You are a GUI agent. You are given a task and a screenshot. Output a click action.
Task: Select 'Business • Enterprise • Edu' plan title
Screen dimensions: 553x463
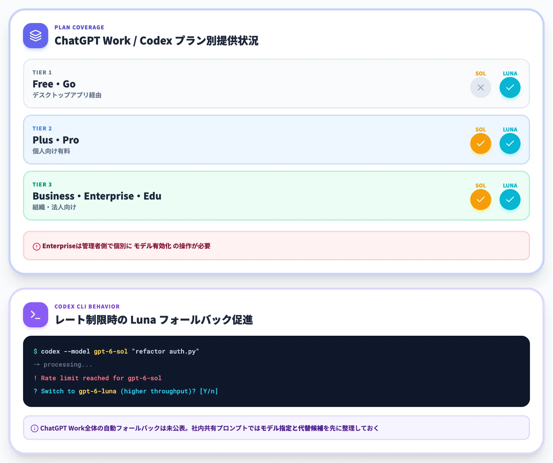[x=97, y=196]
